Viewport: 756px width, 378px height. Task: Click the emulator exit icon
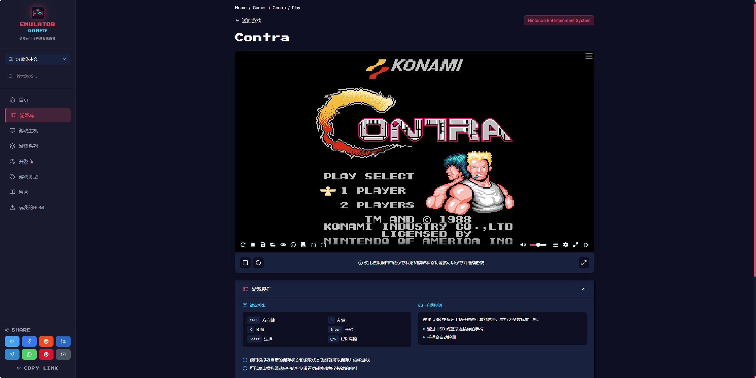tap(586, 245)
